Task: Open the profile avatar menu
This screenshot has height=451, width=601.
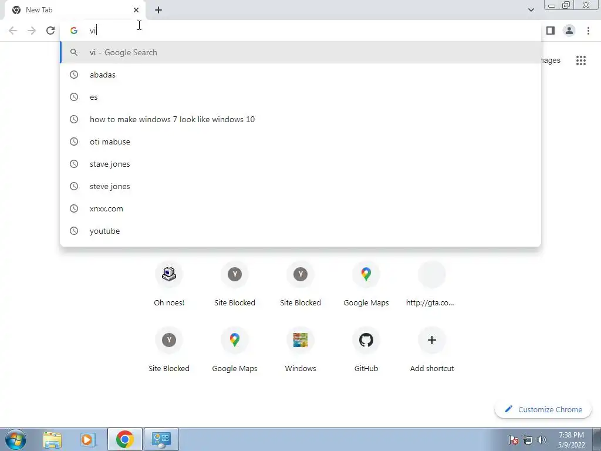Action: [x=569, y=31]
